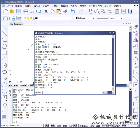The image size is (140, 128).
Task: Open print preview icon
Action: click(32, 11)
